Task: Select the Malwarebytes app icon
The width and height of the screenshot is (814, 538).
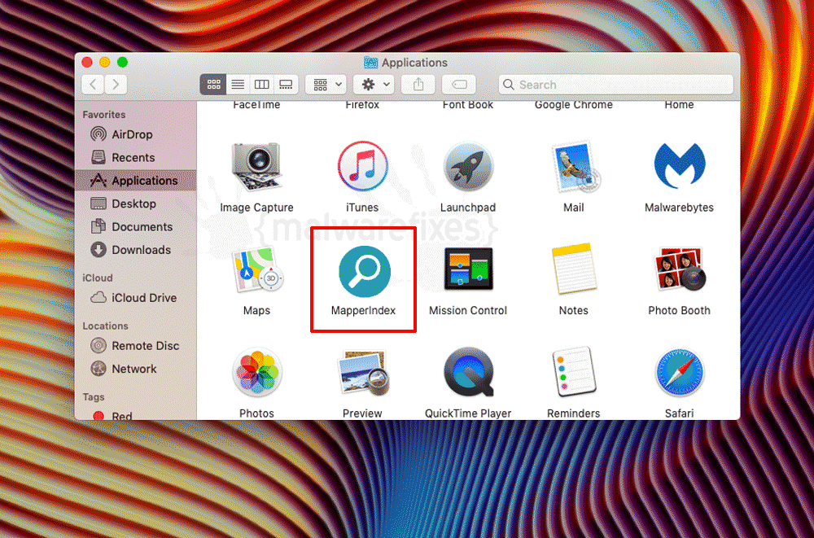Action: coord(679,166)
